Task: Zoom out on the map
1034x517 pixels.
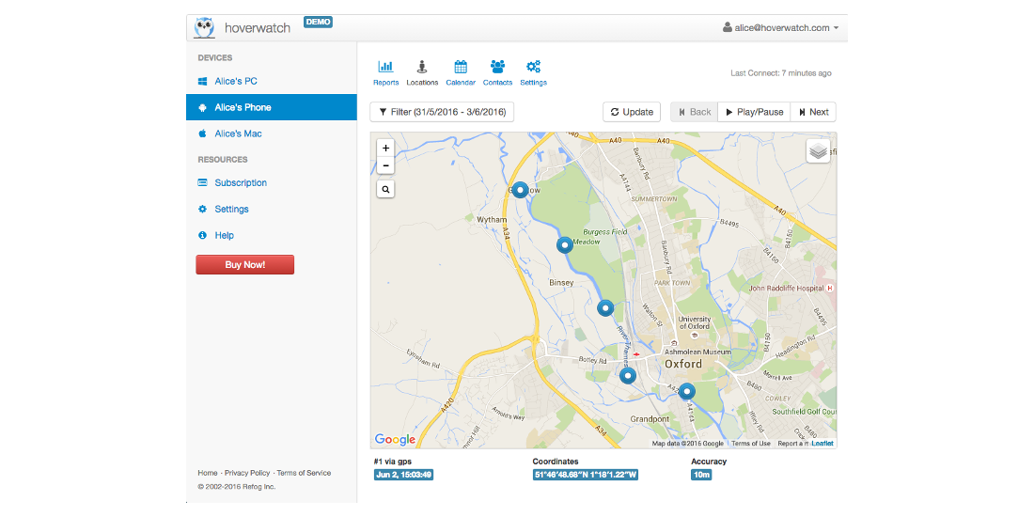Action: [x=385, y=165]
